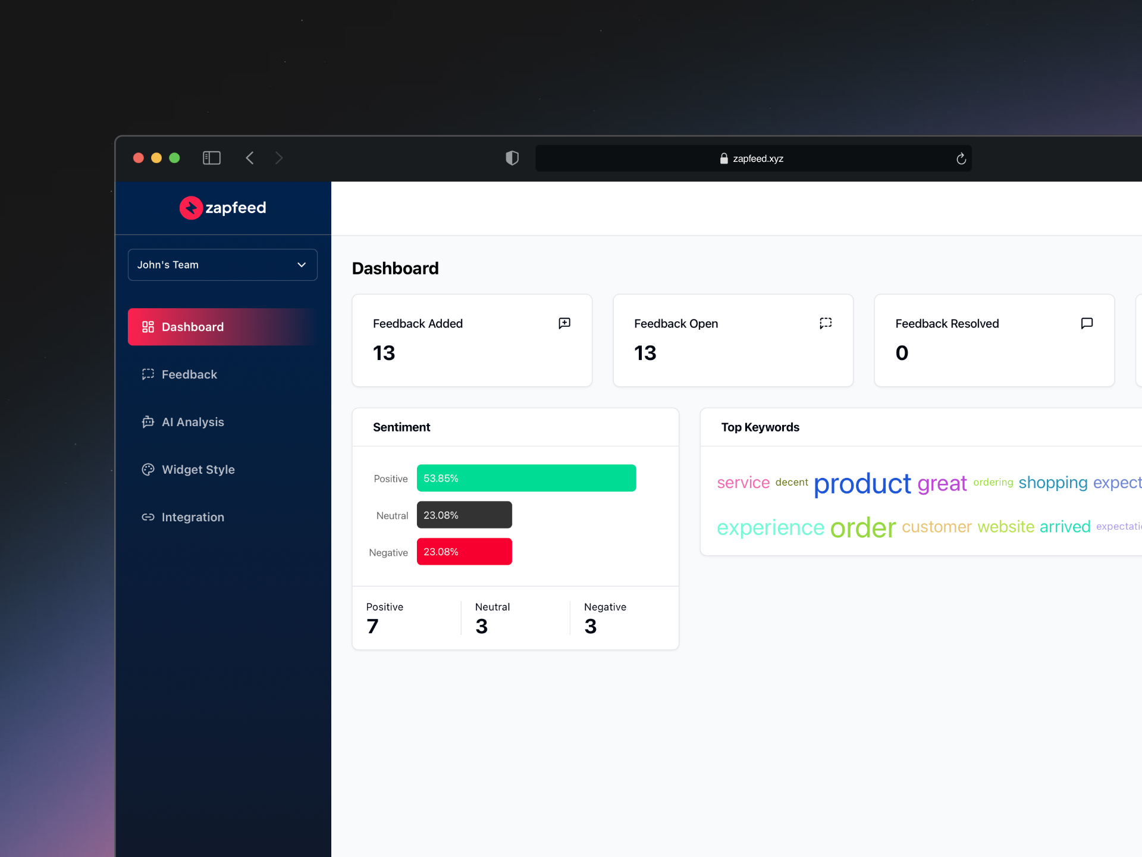Click the browser forward arrow
This screenshot has height=857, width=1142.
[x=279, y=158]
